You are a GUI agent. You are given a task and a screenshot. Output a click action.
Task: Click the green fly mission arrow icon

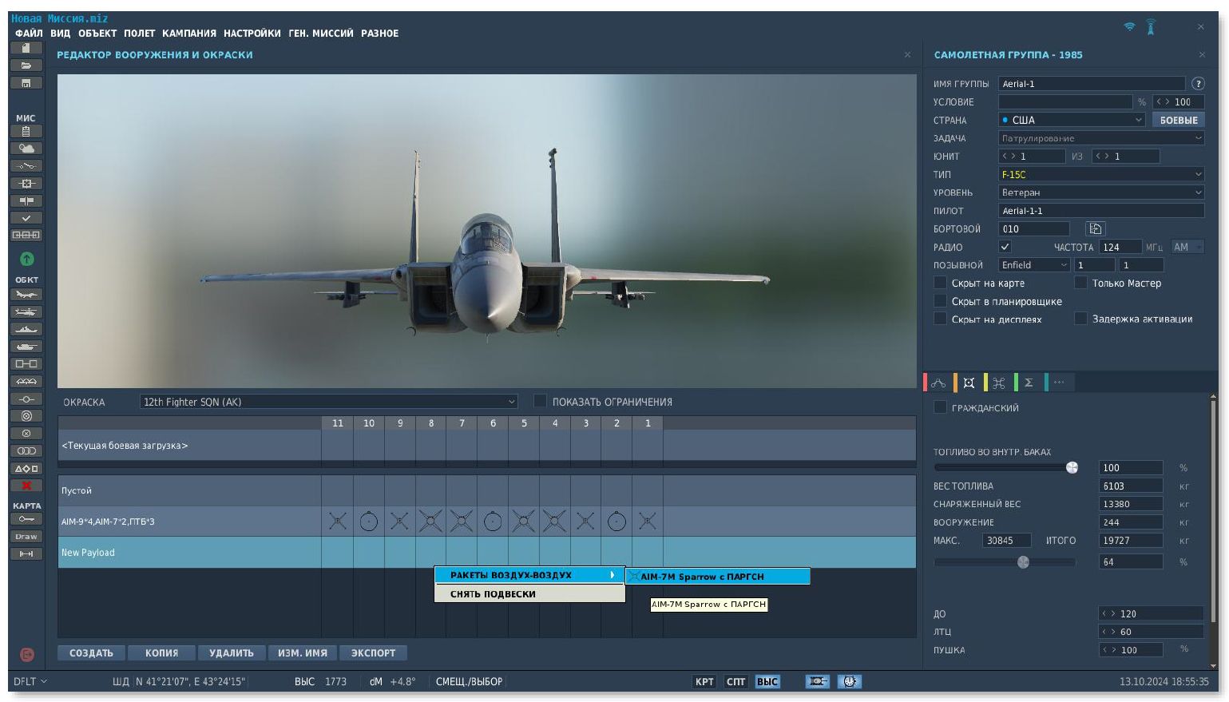tap(26, 259)
